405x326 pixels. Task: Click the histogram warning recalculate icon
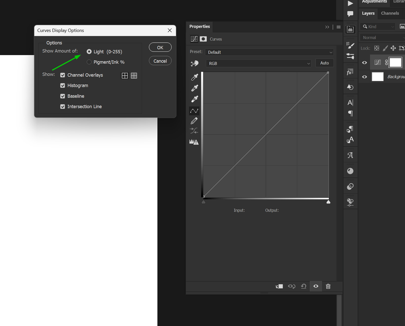[x=194, y=142]
